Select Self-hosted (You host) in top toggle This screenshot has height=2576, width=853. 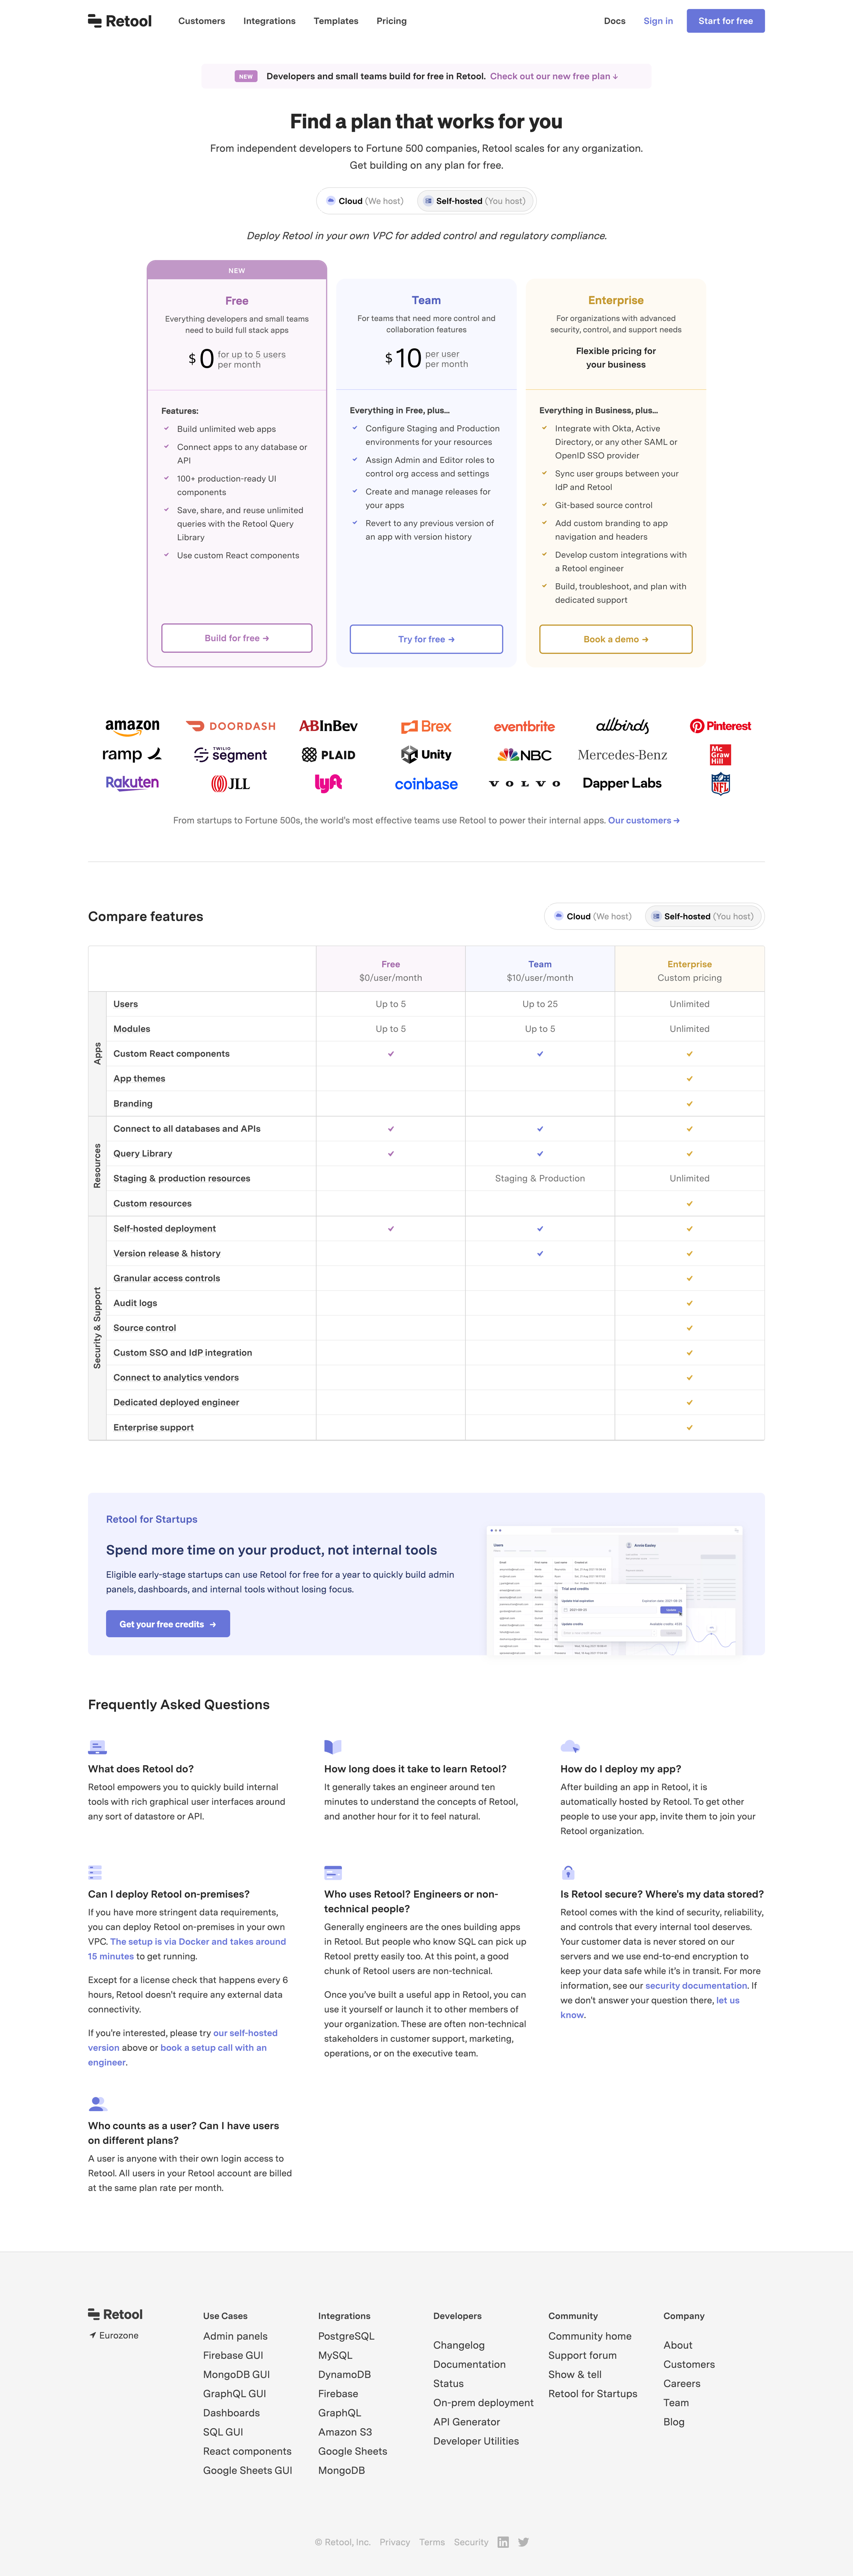pos(474,201)
